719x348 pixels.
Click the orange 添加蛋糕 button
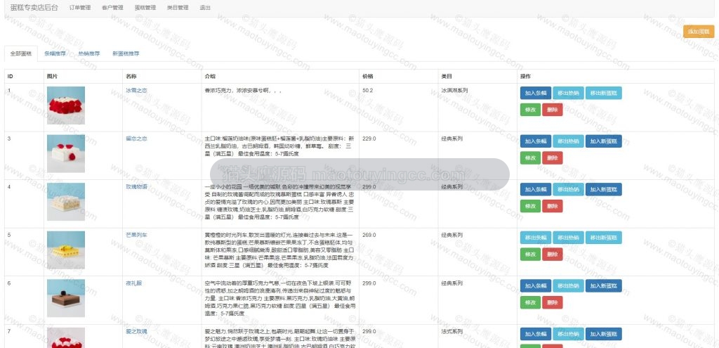tap(699, 32)
